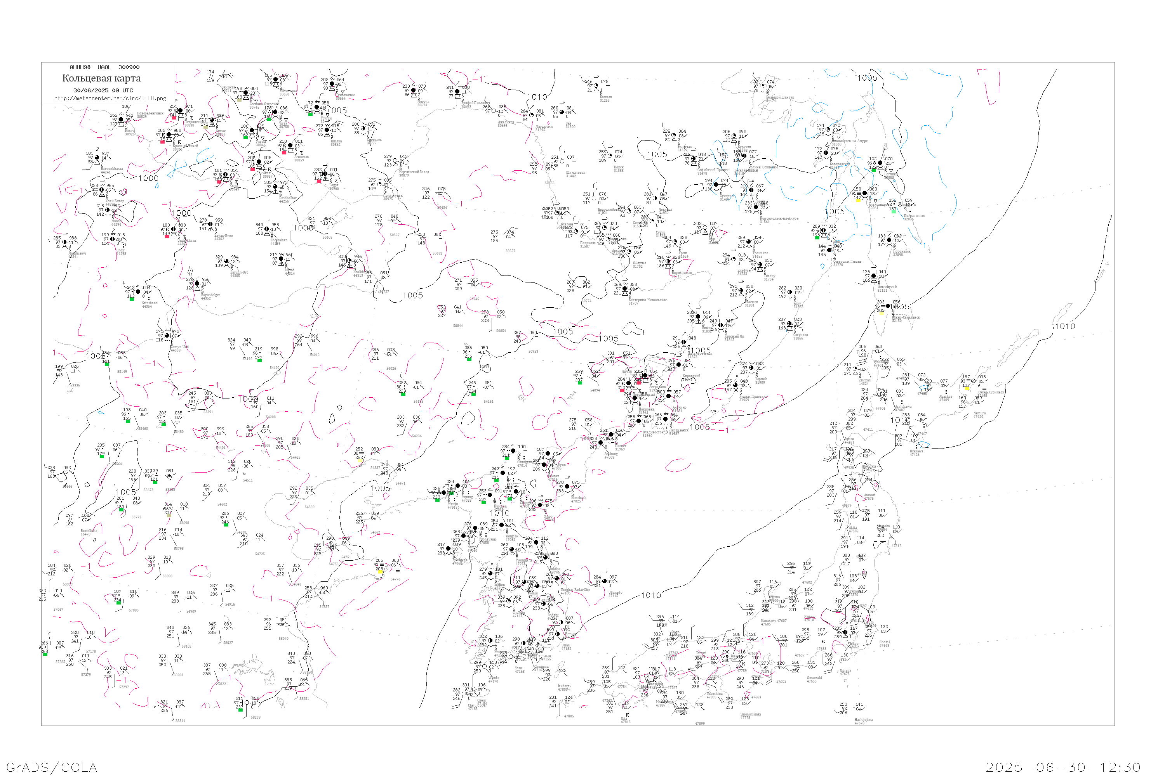The width and height of the screenshot is (1165, 776).
Task: Click the GrADS/COLA label at bottom left
Action: 52,767
